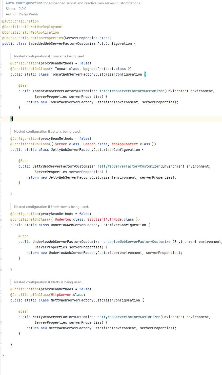The height and width of the screenshot is (375, 222).
Task: Click the @ConditionalOnNotWarDeployment annotation
Action: pos(33,27)
